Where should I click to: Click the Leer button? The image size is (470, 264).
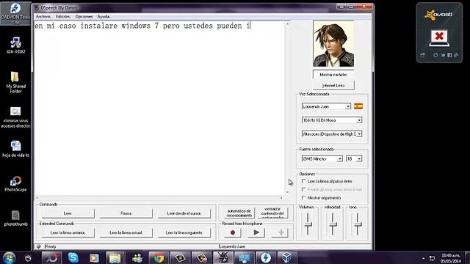point(68,213)
